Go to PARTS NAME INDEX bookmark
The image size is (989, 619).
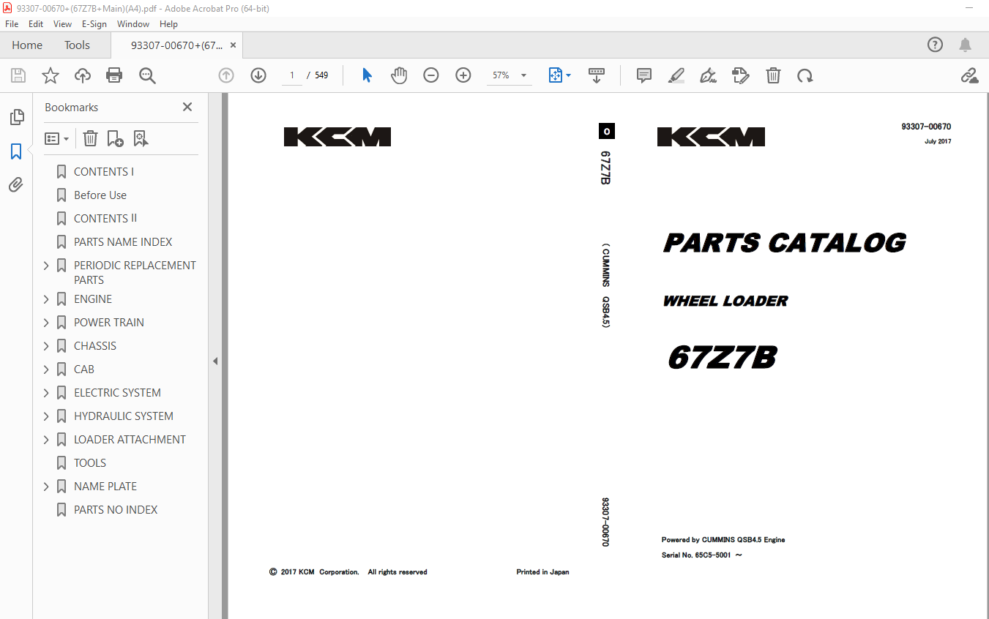(123, 242)
